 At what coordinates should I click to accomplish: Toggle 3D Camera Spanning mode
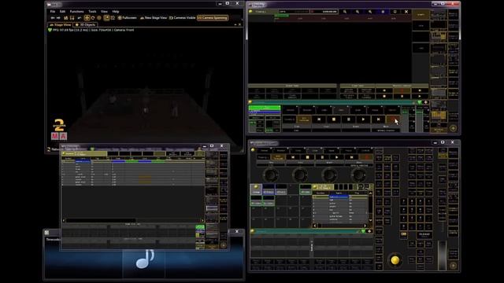(213, 17)
